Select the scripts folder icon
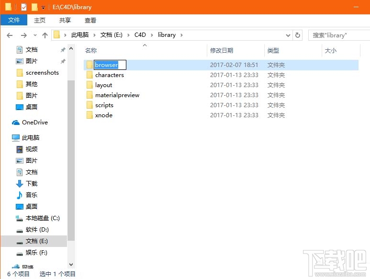 pos(90,105)
